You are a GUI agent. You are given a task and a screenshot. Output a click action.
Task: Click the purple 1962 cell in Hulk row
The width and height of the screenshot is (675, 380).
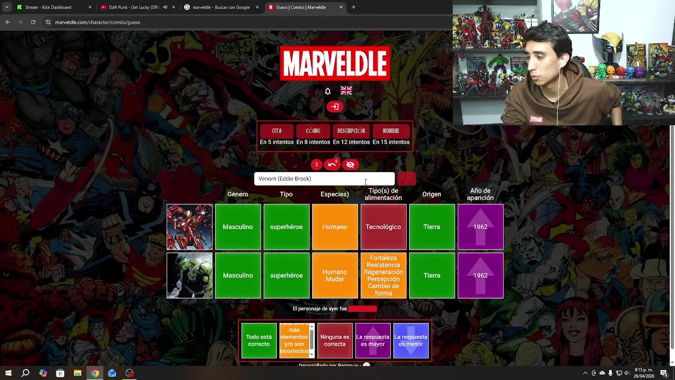[480, 275]
